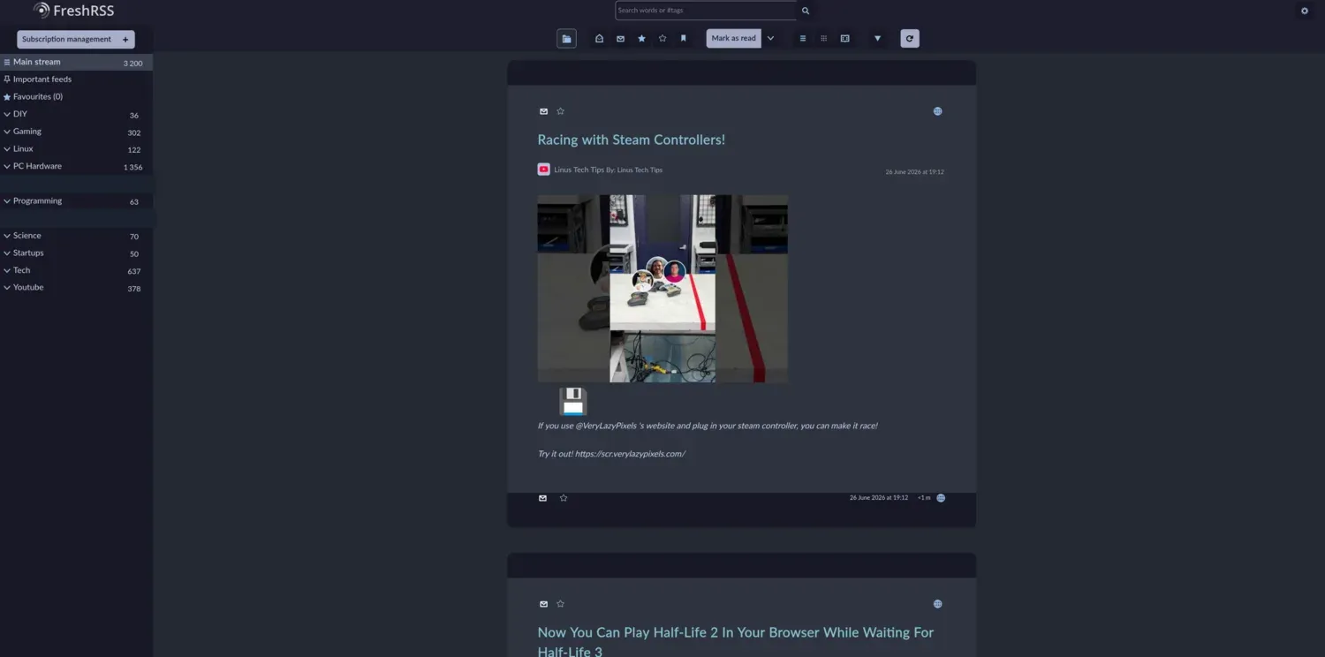Open user queries bookmark menu

pyautogui.click(x=684, y=38)
